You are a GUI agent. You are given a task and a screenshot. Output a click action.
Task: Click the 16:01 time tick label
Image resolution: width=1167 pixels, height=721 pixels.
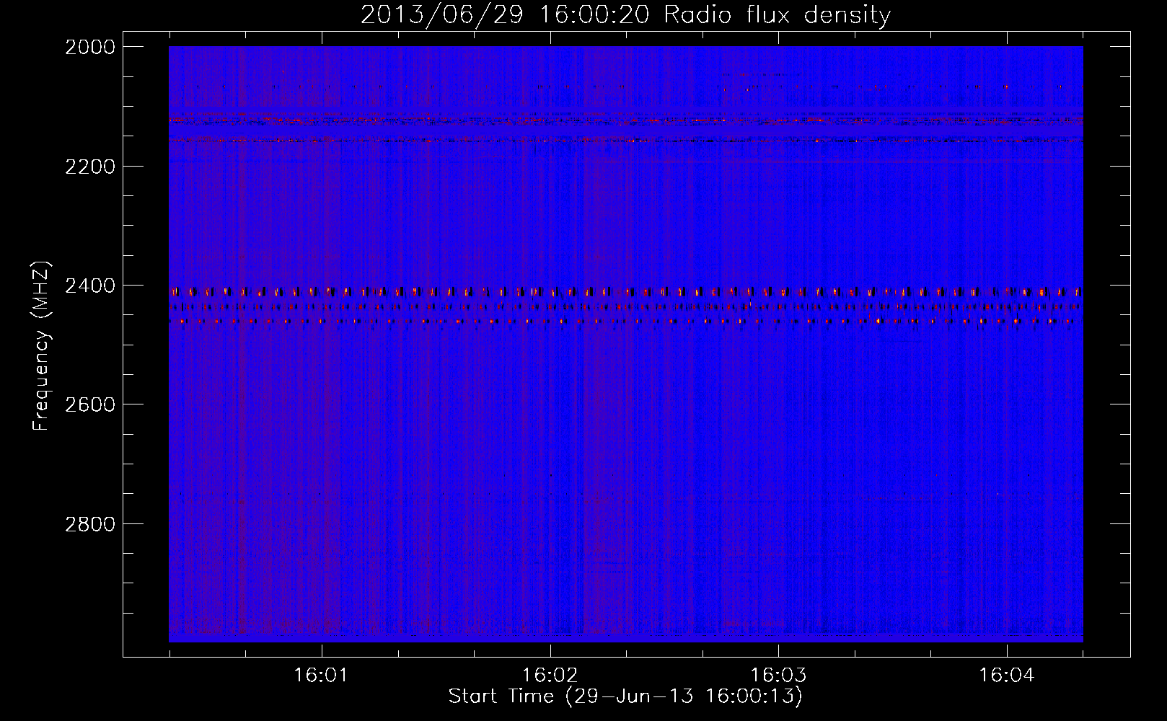tap(322, 676)
